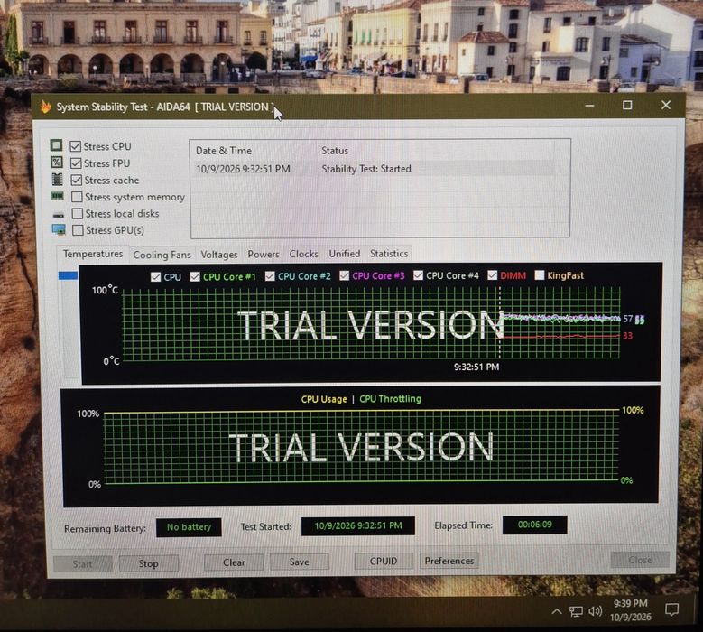The width and height of the screenshot is (703, 632).
Task: Uncheck the Stress CPU checkbox
Action: pyautogui.click(x=75, y=146)
